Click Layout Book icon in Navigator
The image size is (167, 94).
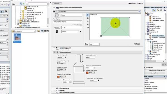tap(161, 10)
